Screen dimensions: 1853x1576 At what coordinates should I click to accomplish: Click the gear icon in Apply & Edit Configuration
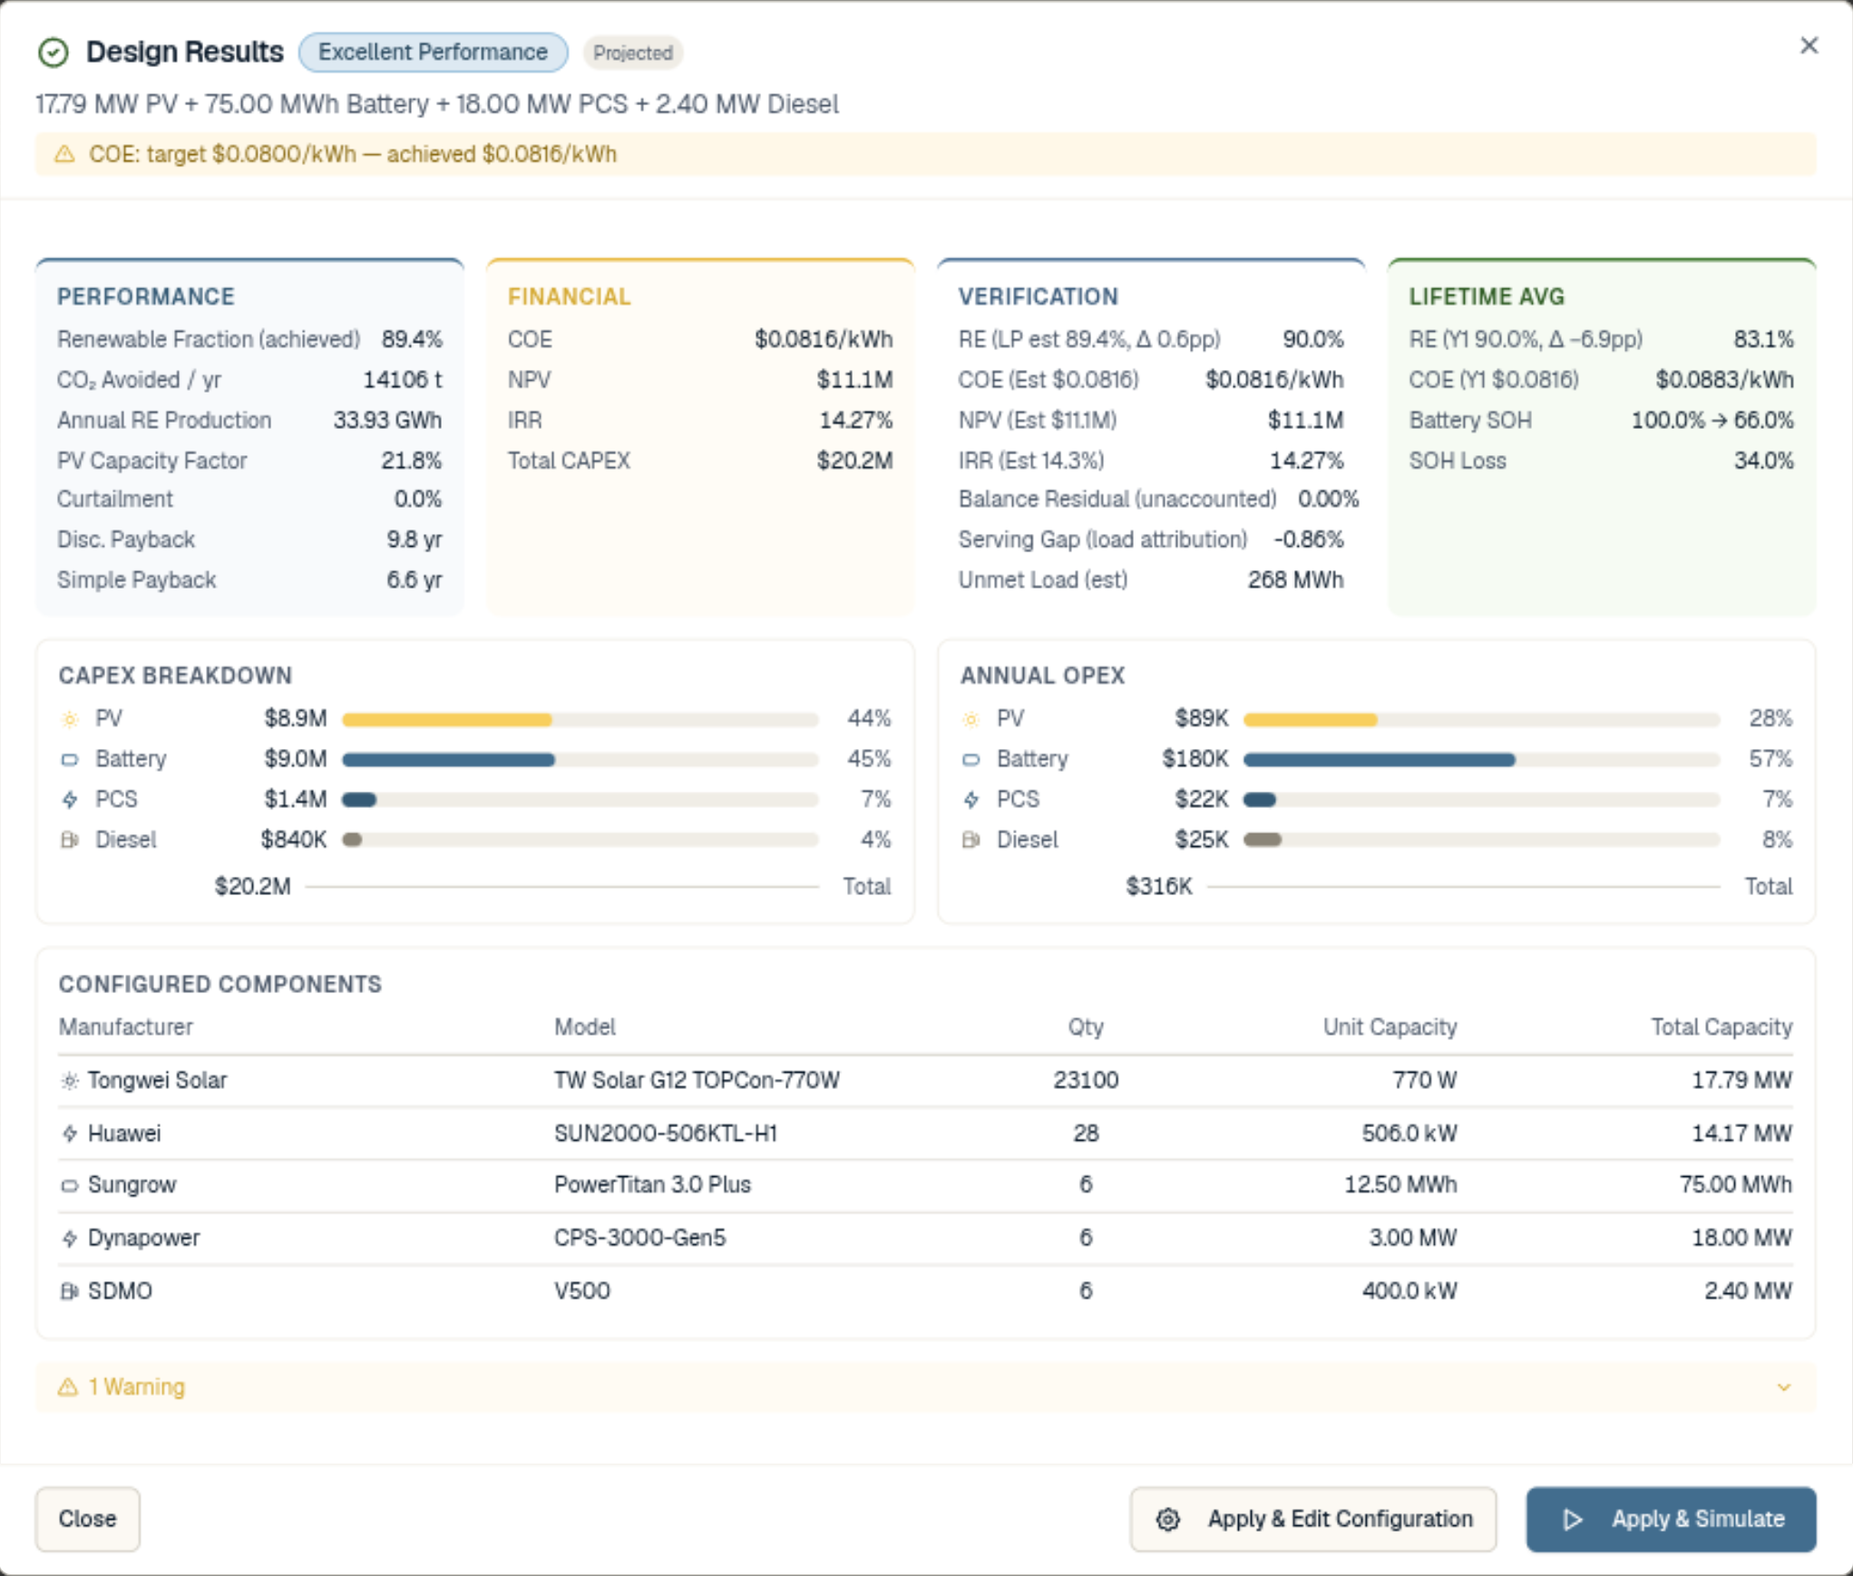click(x=1168, y=1519)
